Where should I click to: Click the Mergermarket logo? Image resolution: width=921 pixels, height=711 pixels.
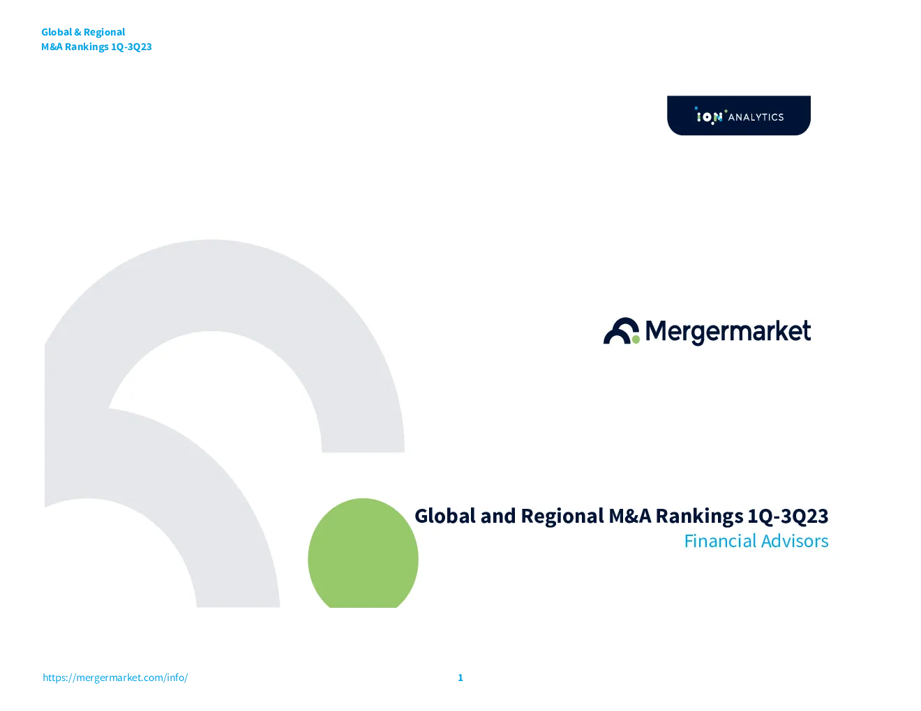tap(707, 332)
